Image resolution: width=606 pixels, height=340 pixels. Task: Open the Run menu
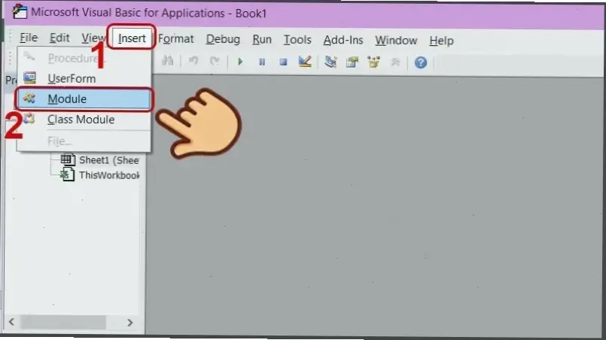[x=262, y=39]
